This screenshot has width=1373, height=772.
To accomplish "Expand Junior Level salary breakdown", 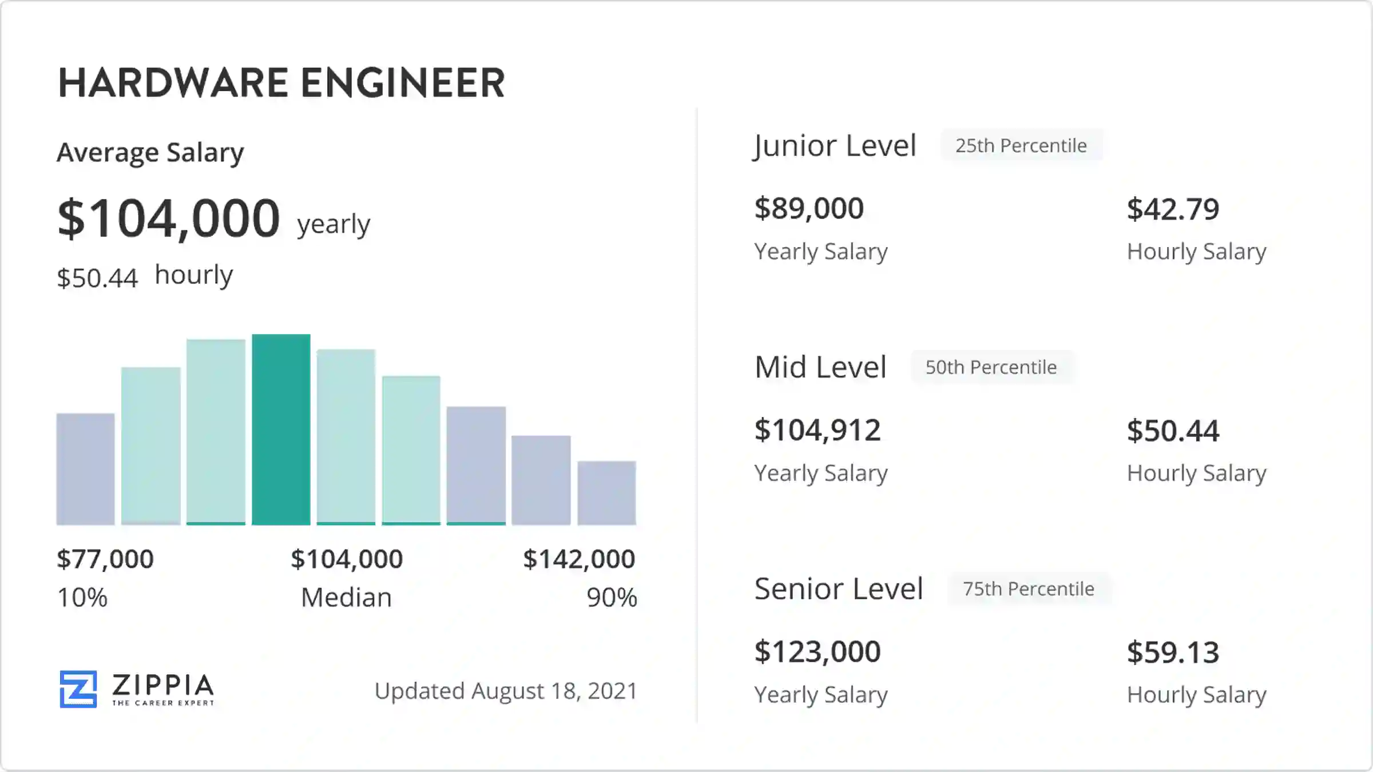I will click(x=832, y=145).
